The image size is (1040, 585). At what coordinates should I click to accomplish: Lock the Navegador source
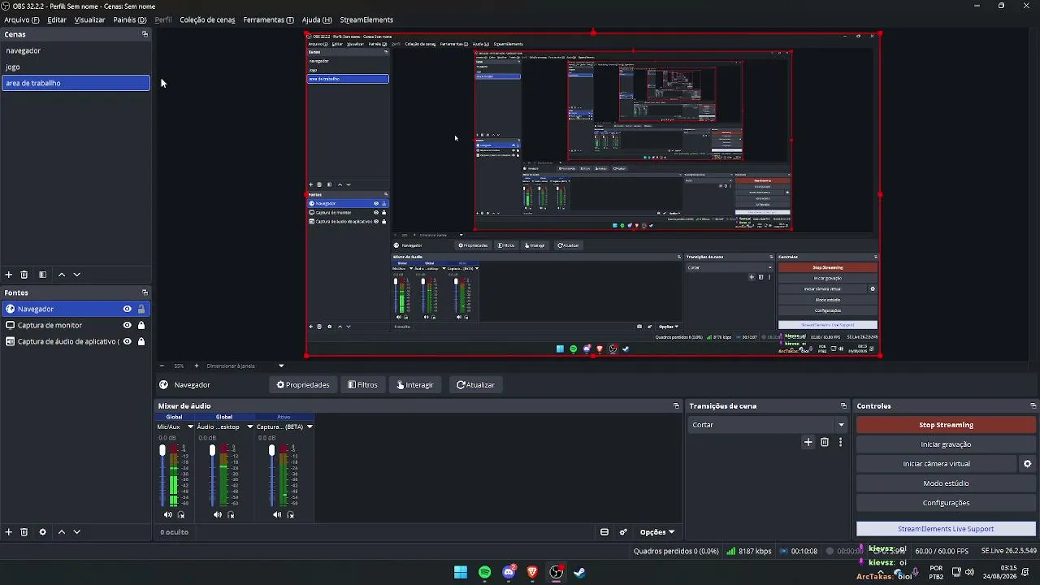141,309
